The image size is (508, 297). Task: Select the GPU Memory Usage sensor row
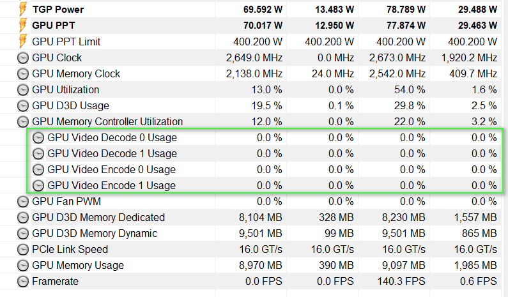[x=79, y=265]
